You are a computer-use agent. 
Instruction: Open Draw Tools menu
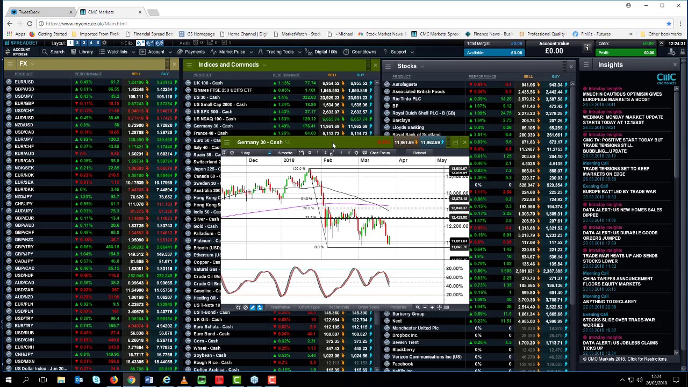coord(369,307)
